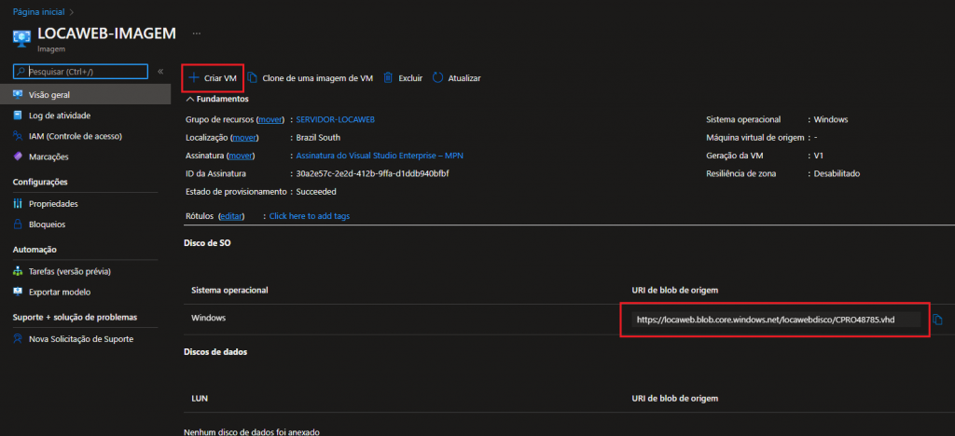Click the Criar VM button
955x436 pixels.
pos(212,78)
